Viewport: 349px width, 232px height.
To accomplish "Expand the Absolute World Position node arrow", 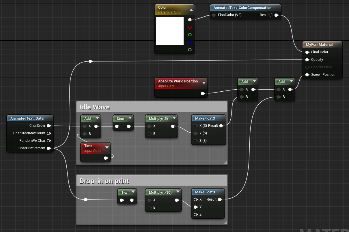I will pos(204,83).
